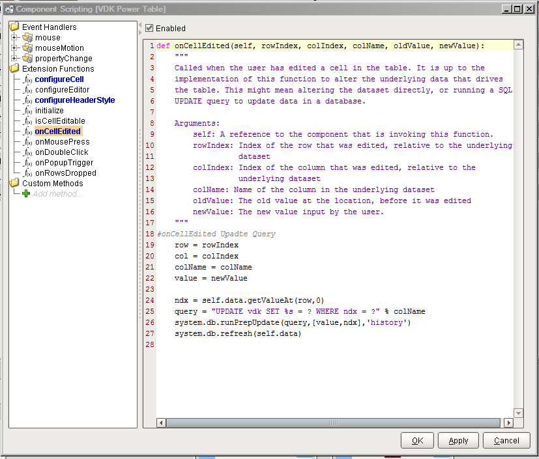Click the #onCellEdited Upadte Query comment

coord(216,234)
